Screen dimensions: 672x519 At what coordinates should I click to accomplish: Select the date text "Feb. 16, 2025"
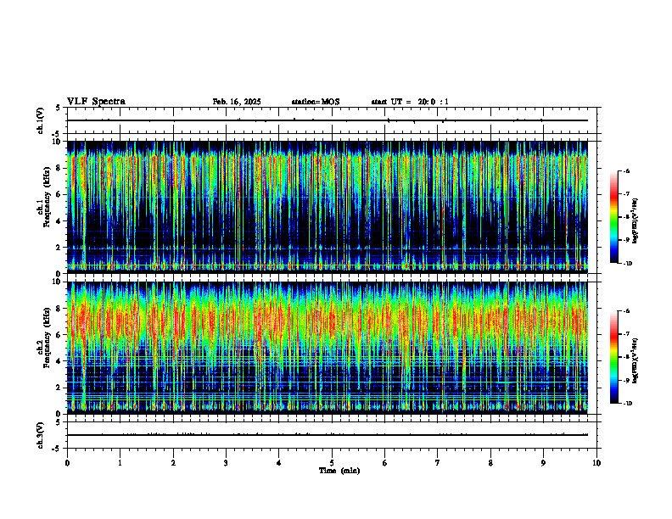coord(237,102)
